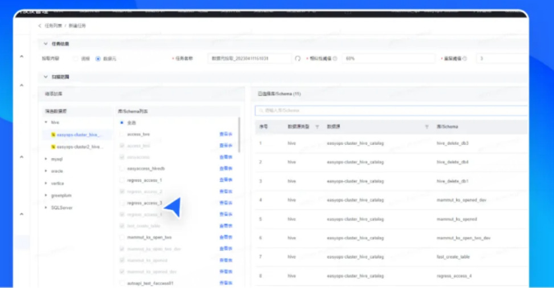Select the 数据元 radio button

[x=98, y=59]
